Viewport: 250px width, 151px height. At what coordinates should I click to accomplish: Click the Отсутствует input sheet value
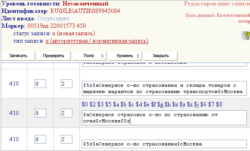54,18
